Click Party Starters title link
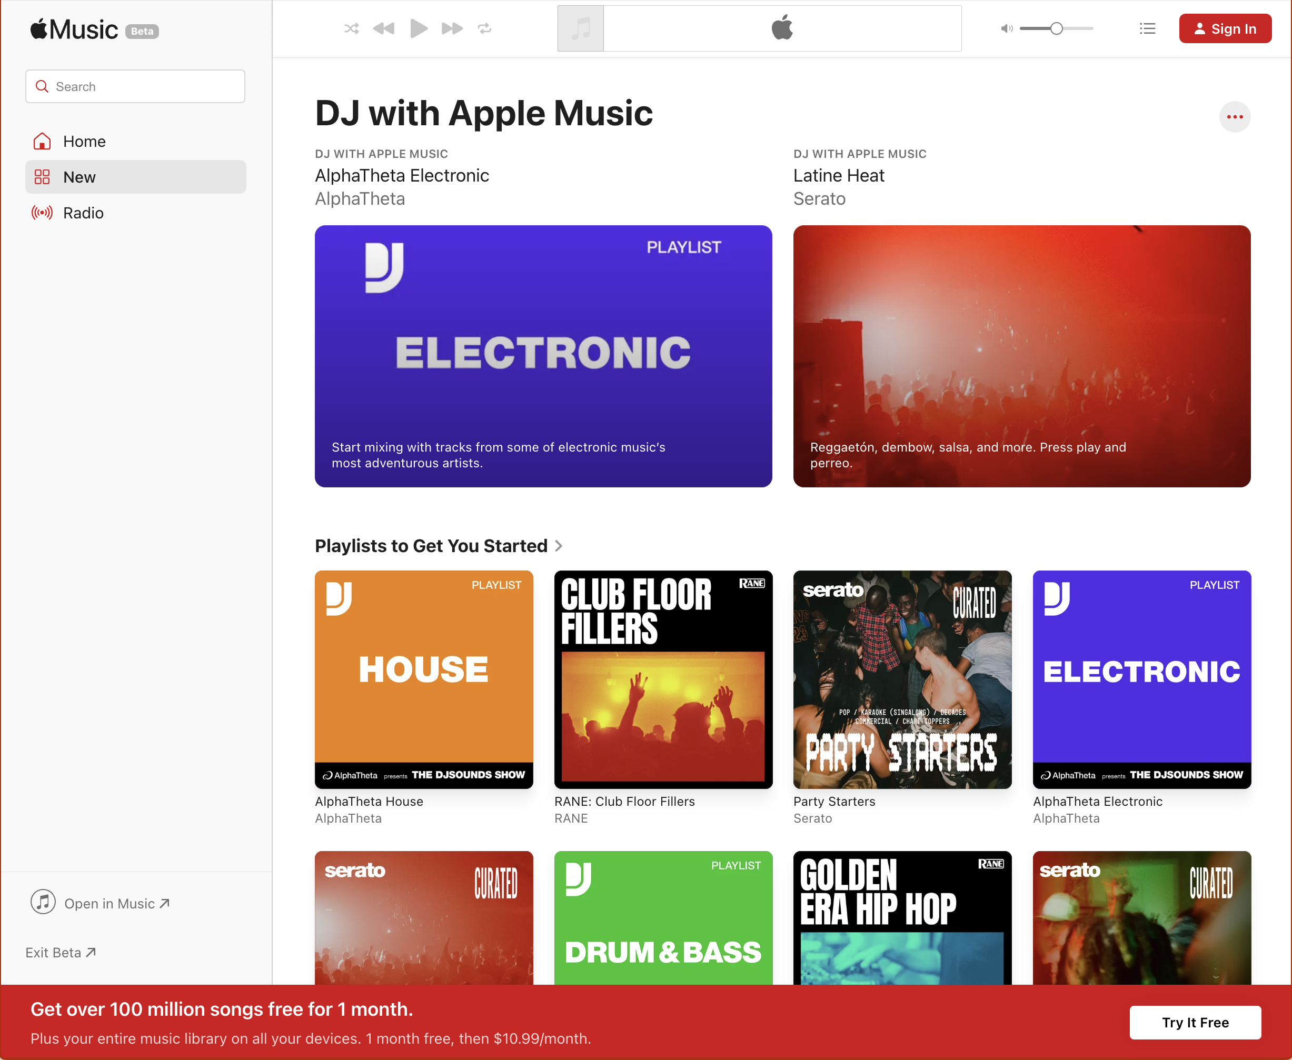 coord(834,802)
